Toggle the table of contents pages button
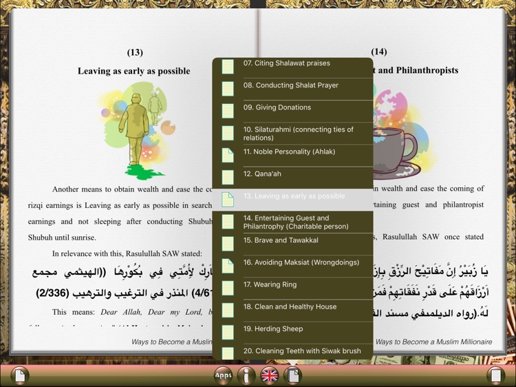Screen dimensions: 516x387 pyautogui.click(x=292, y=375)
